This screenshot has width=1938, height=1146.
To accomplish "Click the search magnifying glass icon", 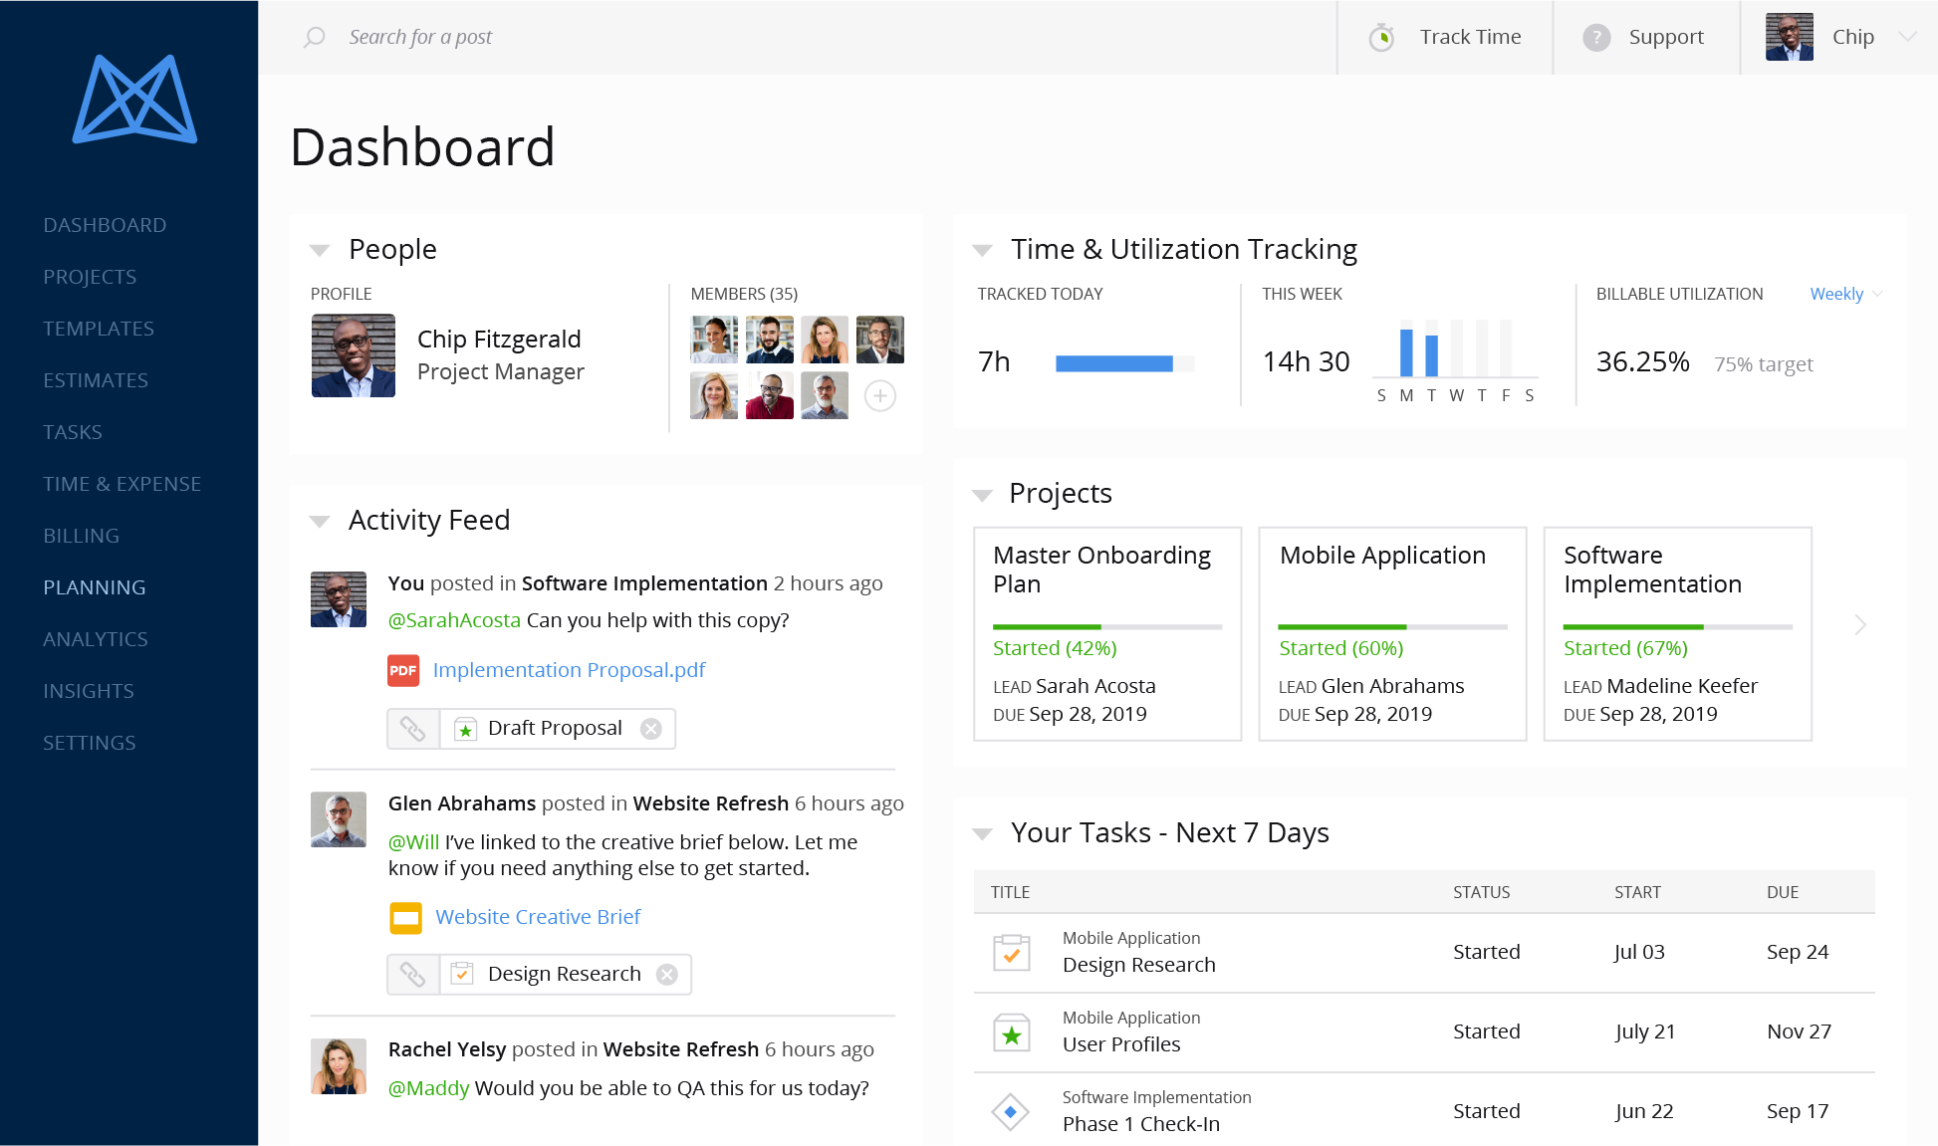I will (x=313, y=36).
